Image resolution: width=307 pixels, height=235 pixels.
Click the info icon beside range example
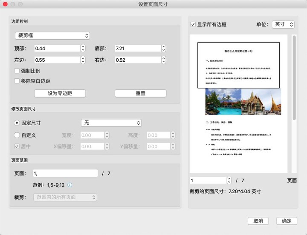pos(70,185)
